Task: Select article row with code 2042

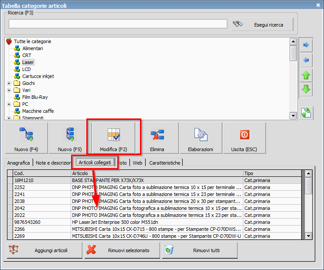Action: [154, 208]
